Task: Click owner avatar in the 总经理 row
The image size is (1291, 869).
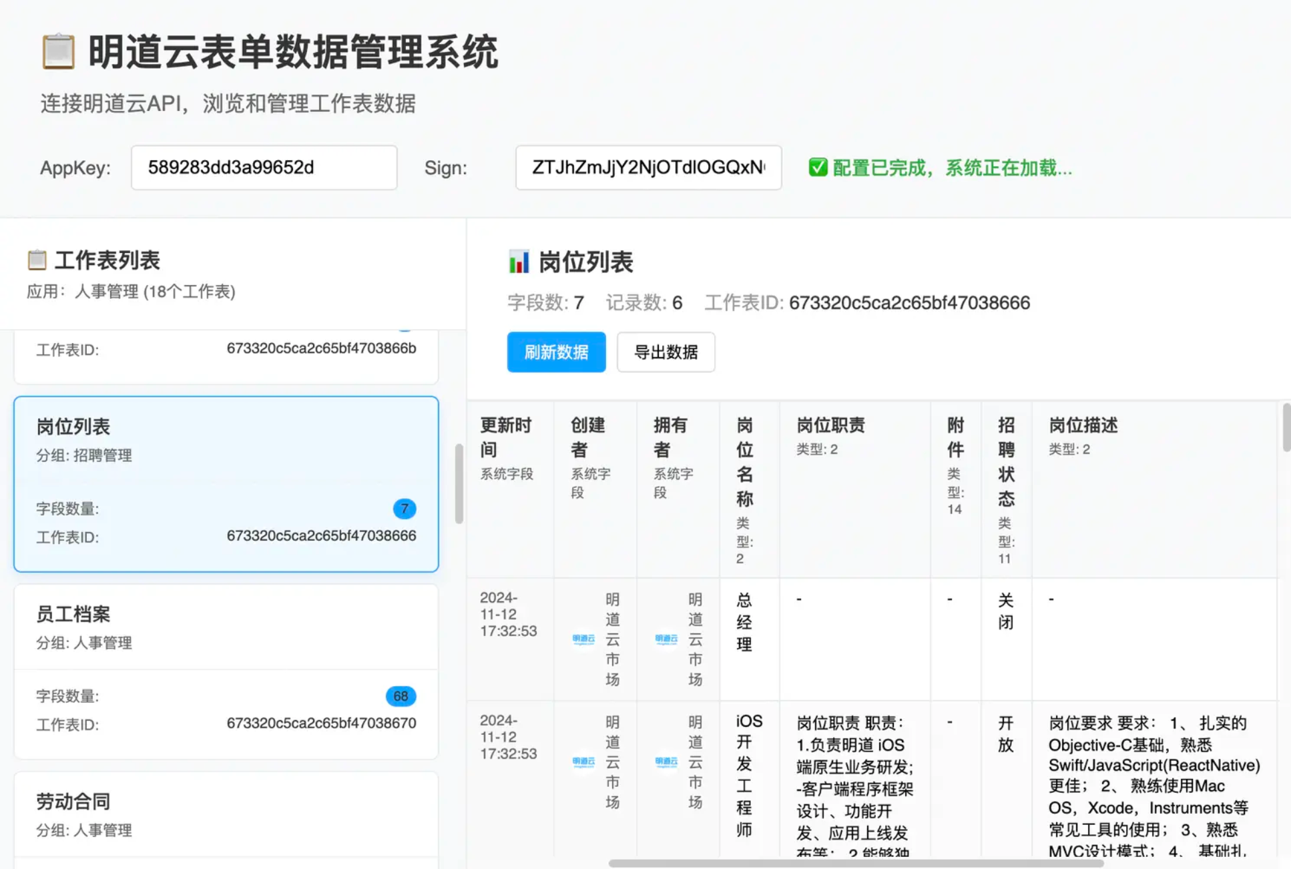Action: 666,639
